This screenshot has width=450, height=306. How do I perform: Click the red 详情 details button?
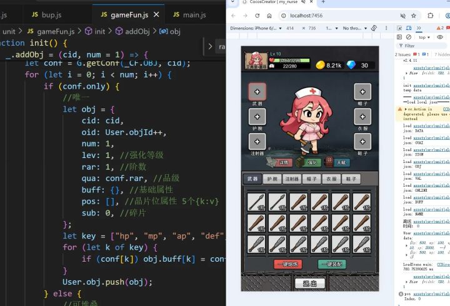[x=281, y=162]
